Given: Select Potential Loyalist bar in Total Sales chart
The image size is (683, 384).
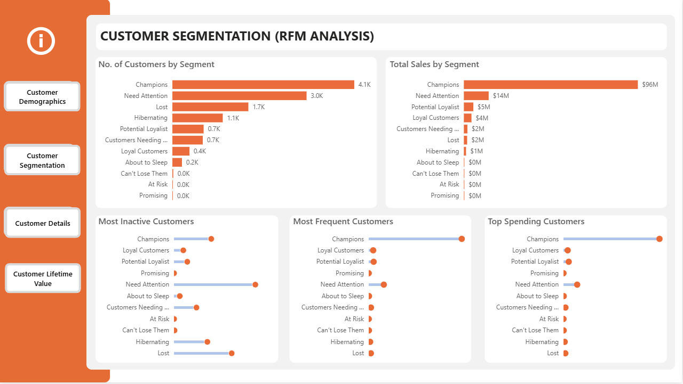Looking at the screenshot, I should 468,107.
